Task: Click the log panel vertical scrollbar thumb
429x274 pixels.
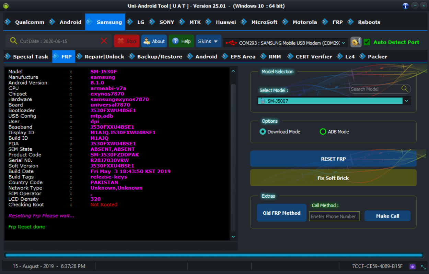Action: point(233,158)
